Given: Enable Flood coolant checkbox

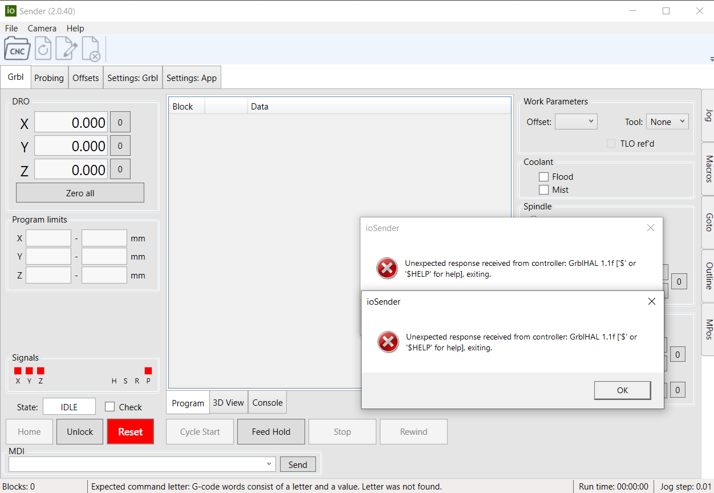Looking at the screenshot, I should [544, 177].
